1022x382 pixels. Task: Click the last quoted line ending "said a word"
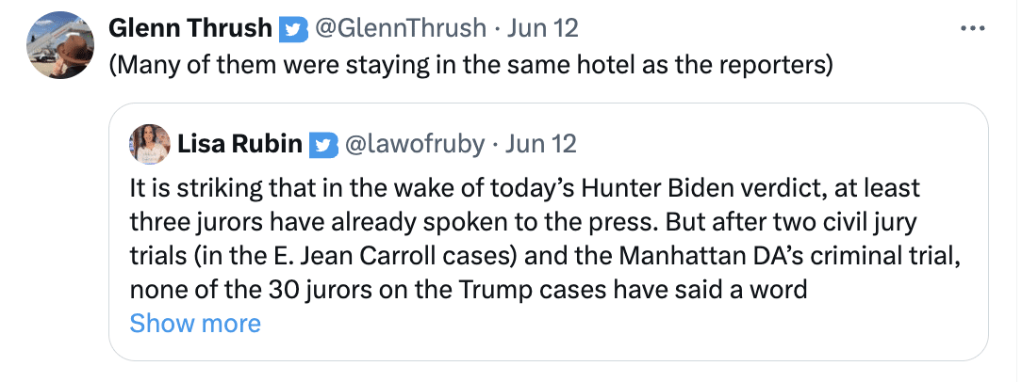coord(469,290)
